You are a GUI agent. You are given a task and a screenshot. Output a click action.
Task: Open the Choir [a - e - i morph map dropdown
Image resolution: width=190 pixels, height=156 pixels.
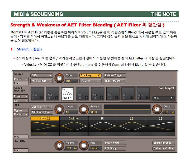(42, 107)
